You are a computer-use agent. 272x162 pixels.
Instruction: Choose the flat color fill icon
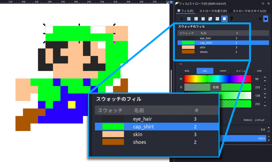189,19
